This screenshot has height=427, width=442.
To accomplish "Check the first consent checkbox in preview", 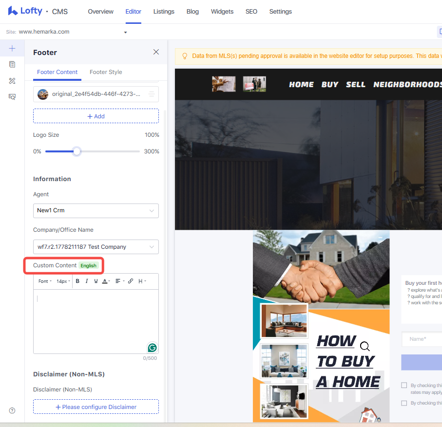I will point(404,385).
